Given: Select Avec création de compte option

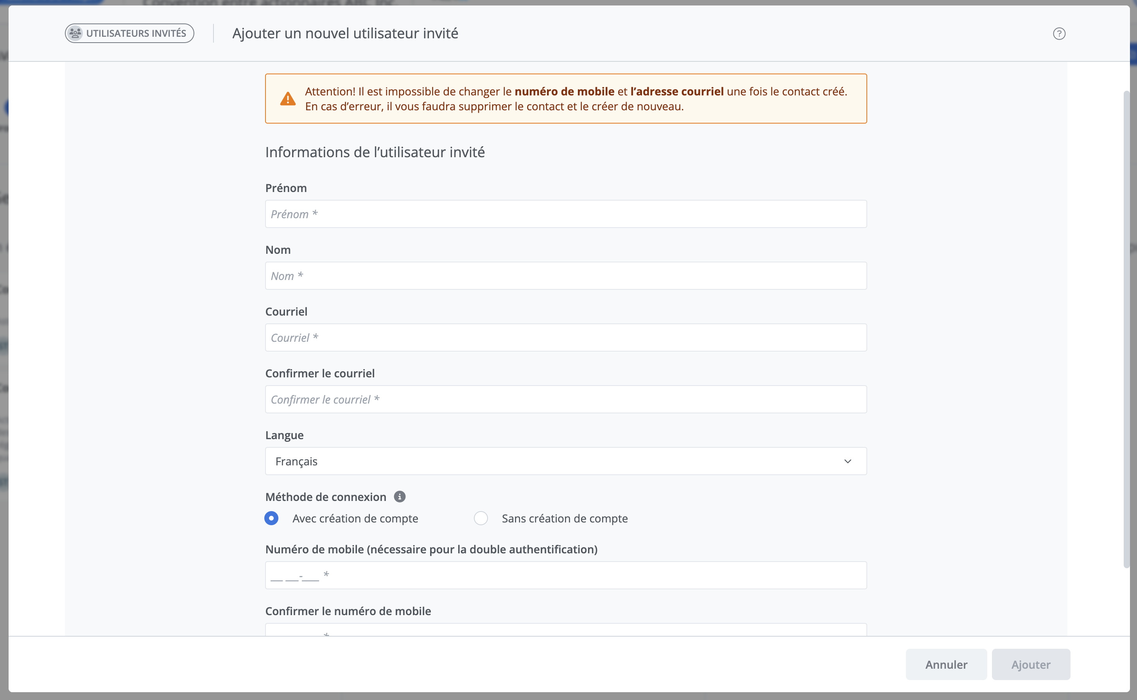Looking at the screenshot, I should [x=272, y=518].
